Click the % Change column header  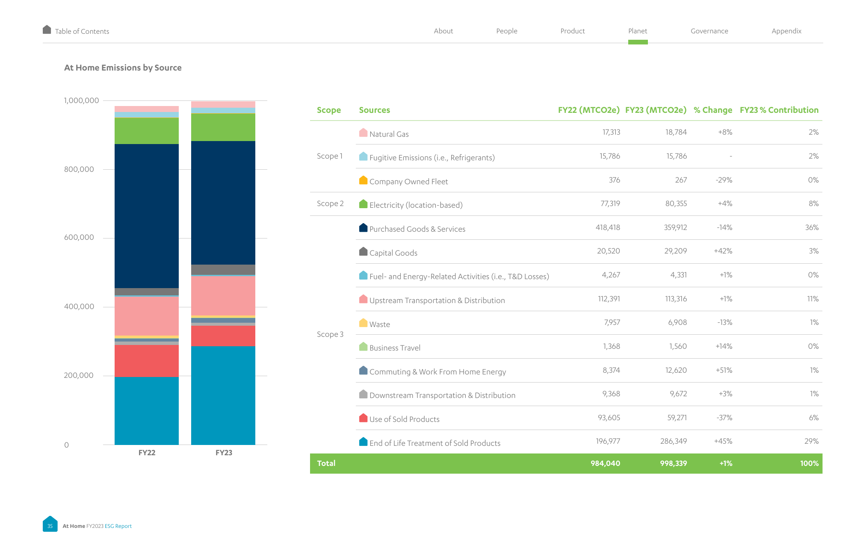[x=713, y=110]
